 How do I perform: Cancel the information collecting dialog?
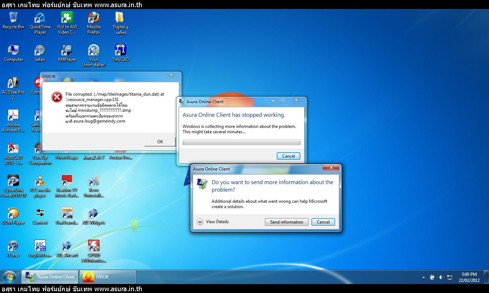(289, 156)
